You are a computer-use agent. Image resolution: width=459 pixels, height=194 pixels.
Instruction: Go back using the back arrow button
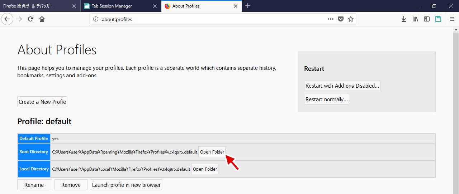[x=7, y=19]
